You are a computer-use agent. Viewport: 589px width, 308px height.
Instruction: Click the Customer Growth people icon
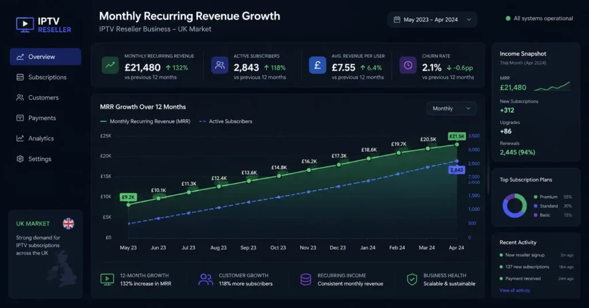click(205, 279)
